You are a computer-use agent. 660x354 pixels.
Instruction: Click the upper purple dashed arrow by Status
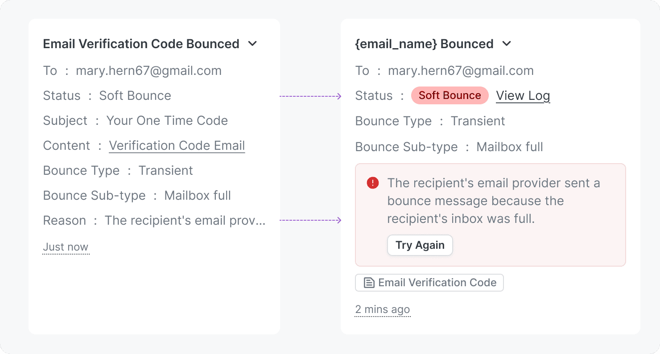[x=310, y=96]
